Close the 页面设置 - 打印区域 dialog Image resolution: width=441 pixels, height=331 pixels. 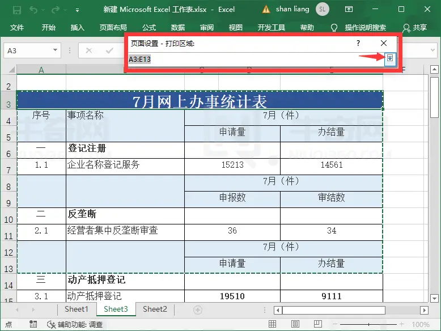click(x=384, y=43)
